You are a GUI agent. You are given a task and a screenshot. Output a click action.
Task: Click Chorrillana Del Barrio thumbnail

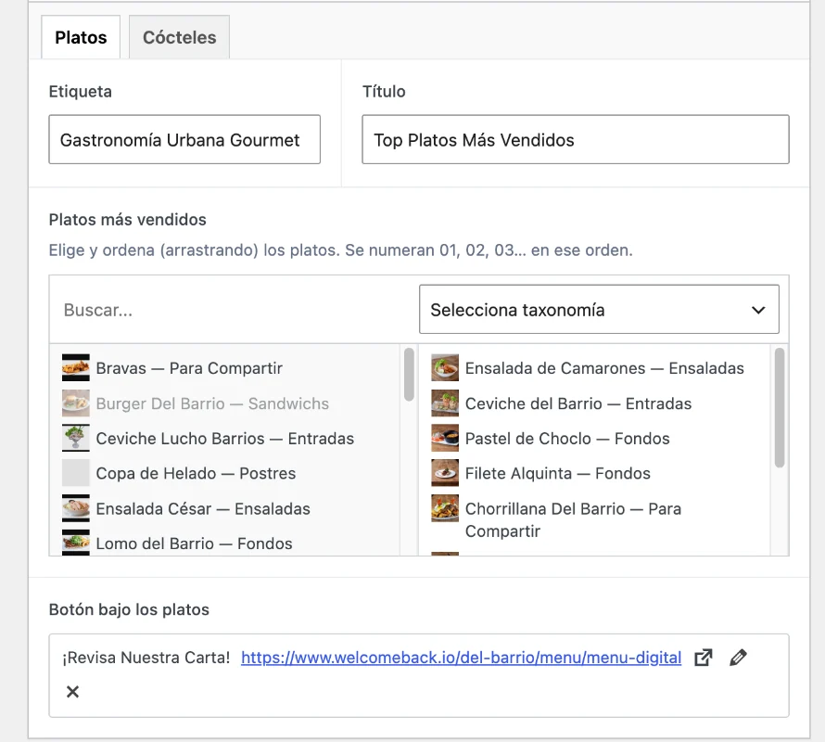tap(445, 508)
